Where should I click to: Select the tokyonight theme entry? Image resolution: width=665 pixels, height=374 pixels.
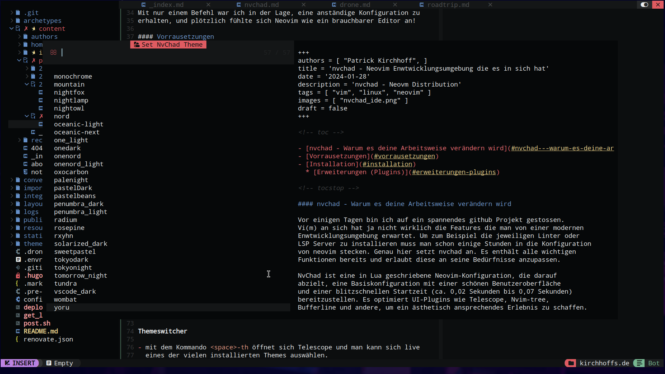pos(73,268)
